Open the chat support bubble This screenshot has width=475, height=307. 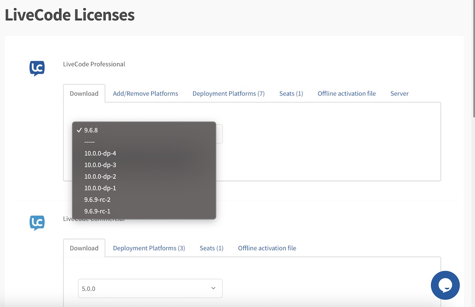(445, 285)
